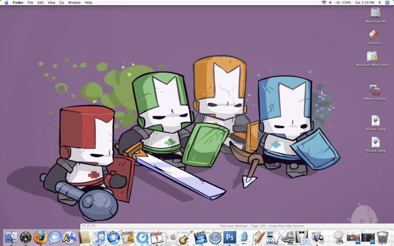The width and height of the screenshot is (394, 246).
Task: Launch HP tuxedo icon in Dock
Action: (302, 238)
